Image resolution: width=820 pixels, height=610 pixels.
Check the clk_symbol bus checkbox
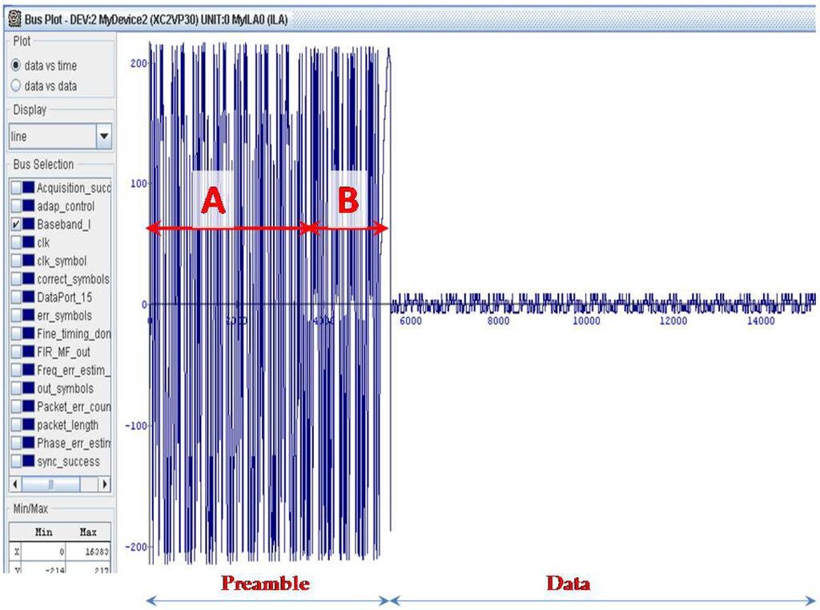coord(16,261)
